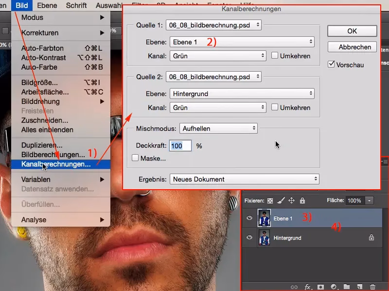
Task: Click the lock all padlock icon
Action: (x=302, y=200)
